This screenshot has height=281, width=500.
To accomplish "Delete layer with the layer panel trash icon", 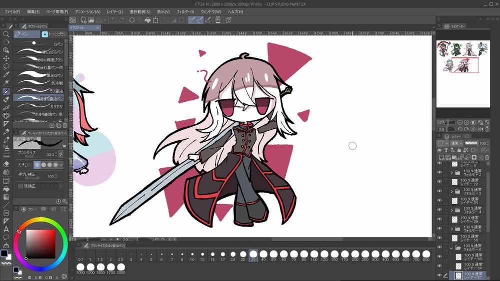I will point(487,157).
